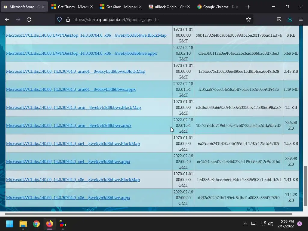Switch to the uBlock Origin tab
The height and width of the screenshot is (231, 308).
point(169,7)
